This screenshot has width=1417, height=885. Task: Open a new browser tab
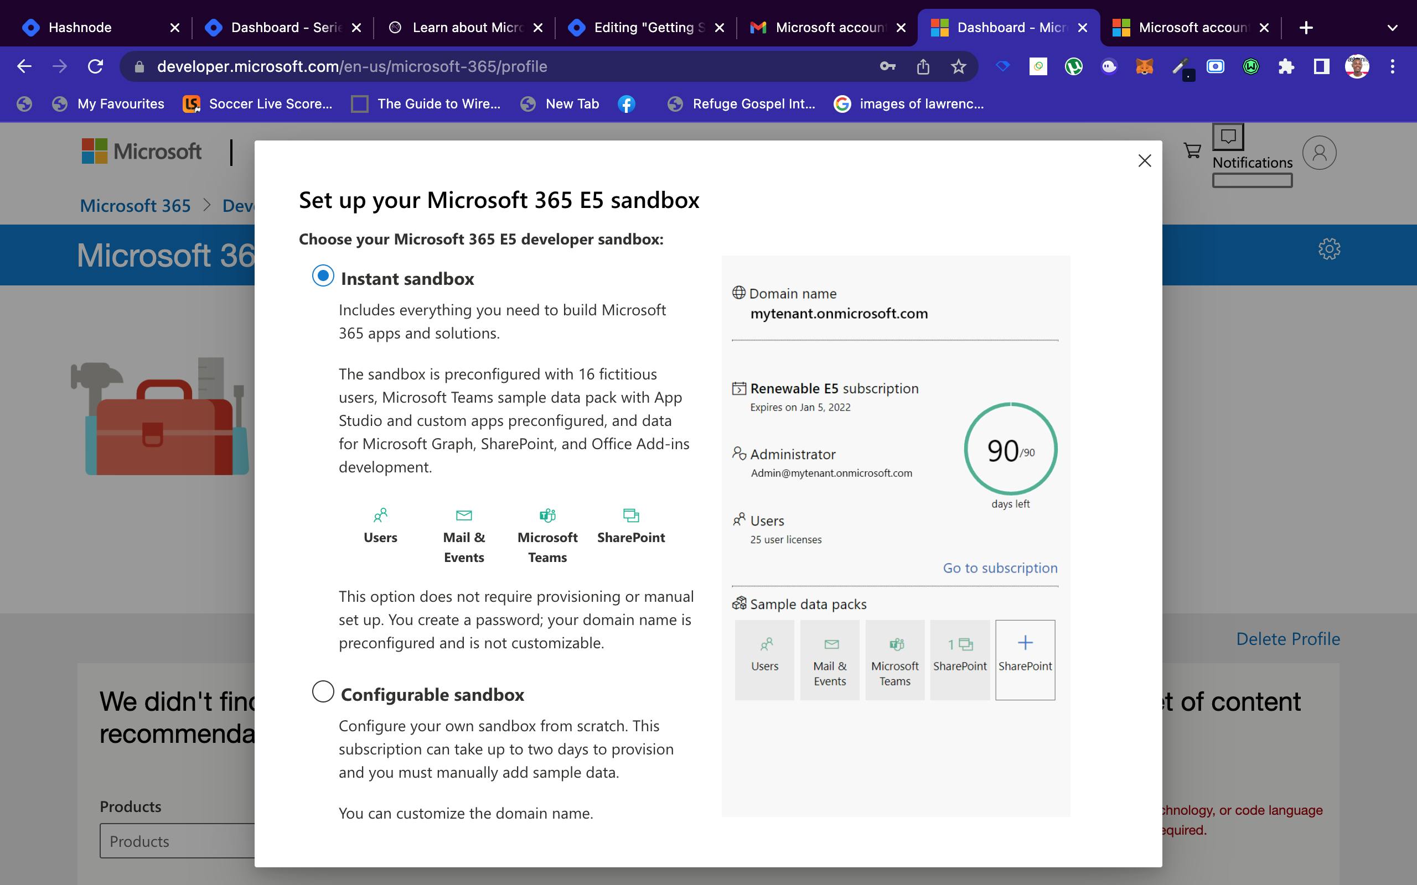click(1306, 28)
